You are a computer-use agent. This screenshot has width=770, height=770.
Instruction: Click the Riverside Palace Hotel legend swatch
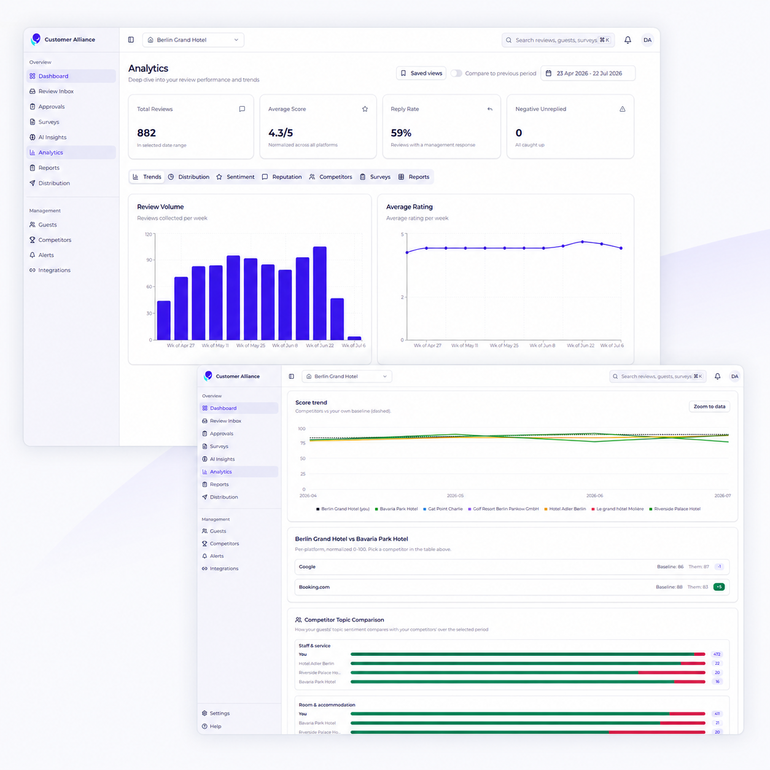tap(651, 509)
